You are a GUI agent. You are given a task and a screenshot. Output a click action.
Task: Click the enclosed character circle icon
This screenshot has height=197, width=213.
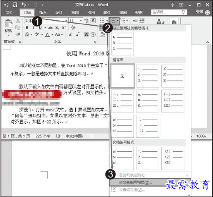coord(93,35)
